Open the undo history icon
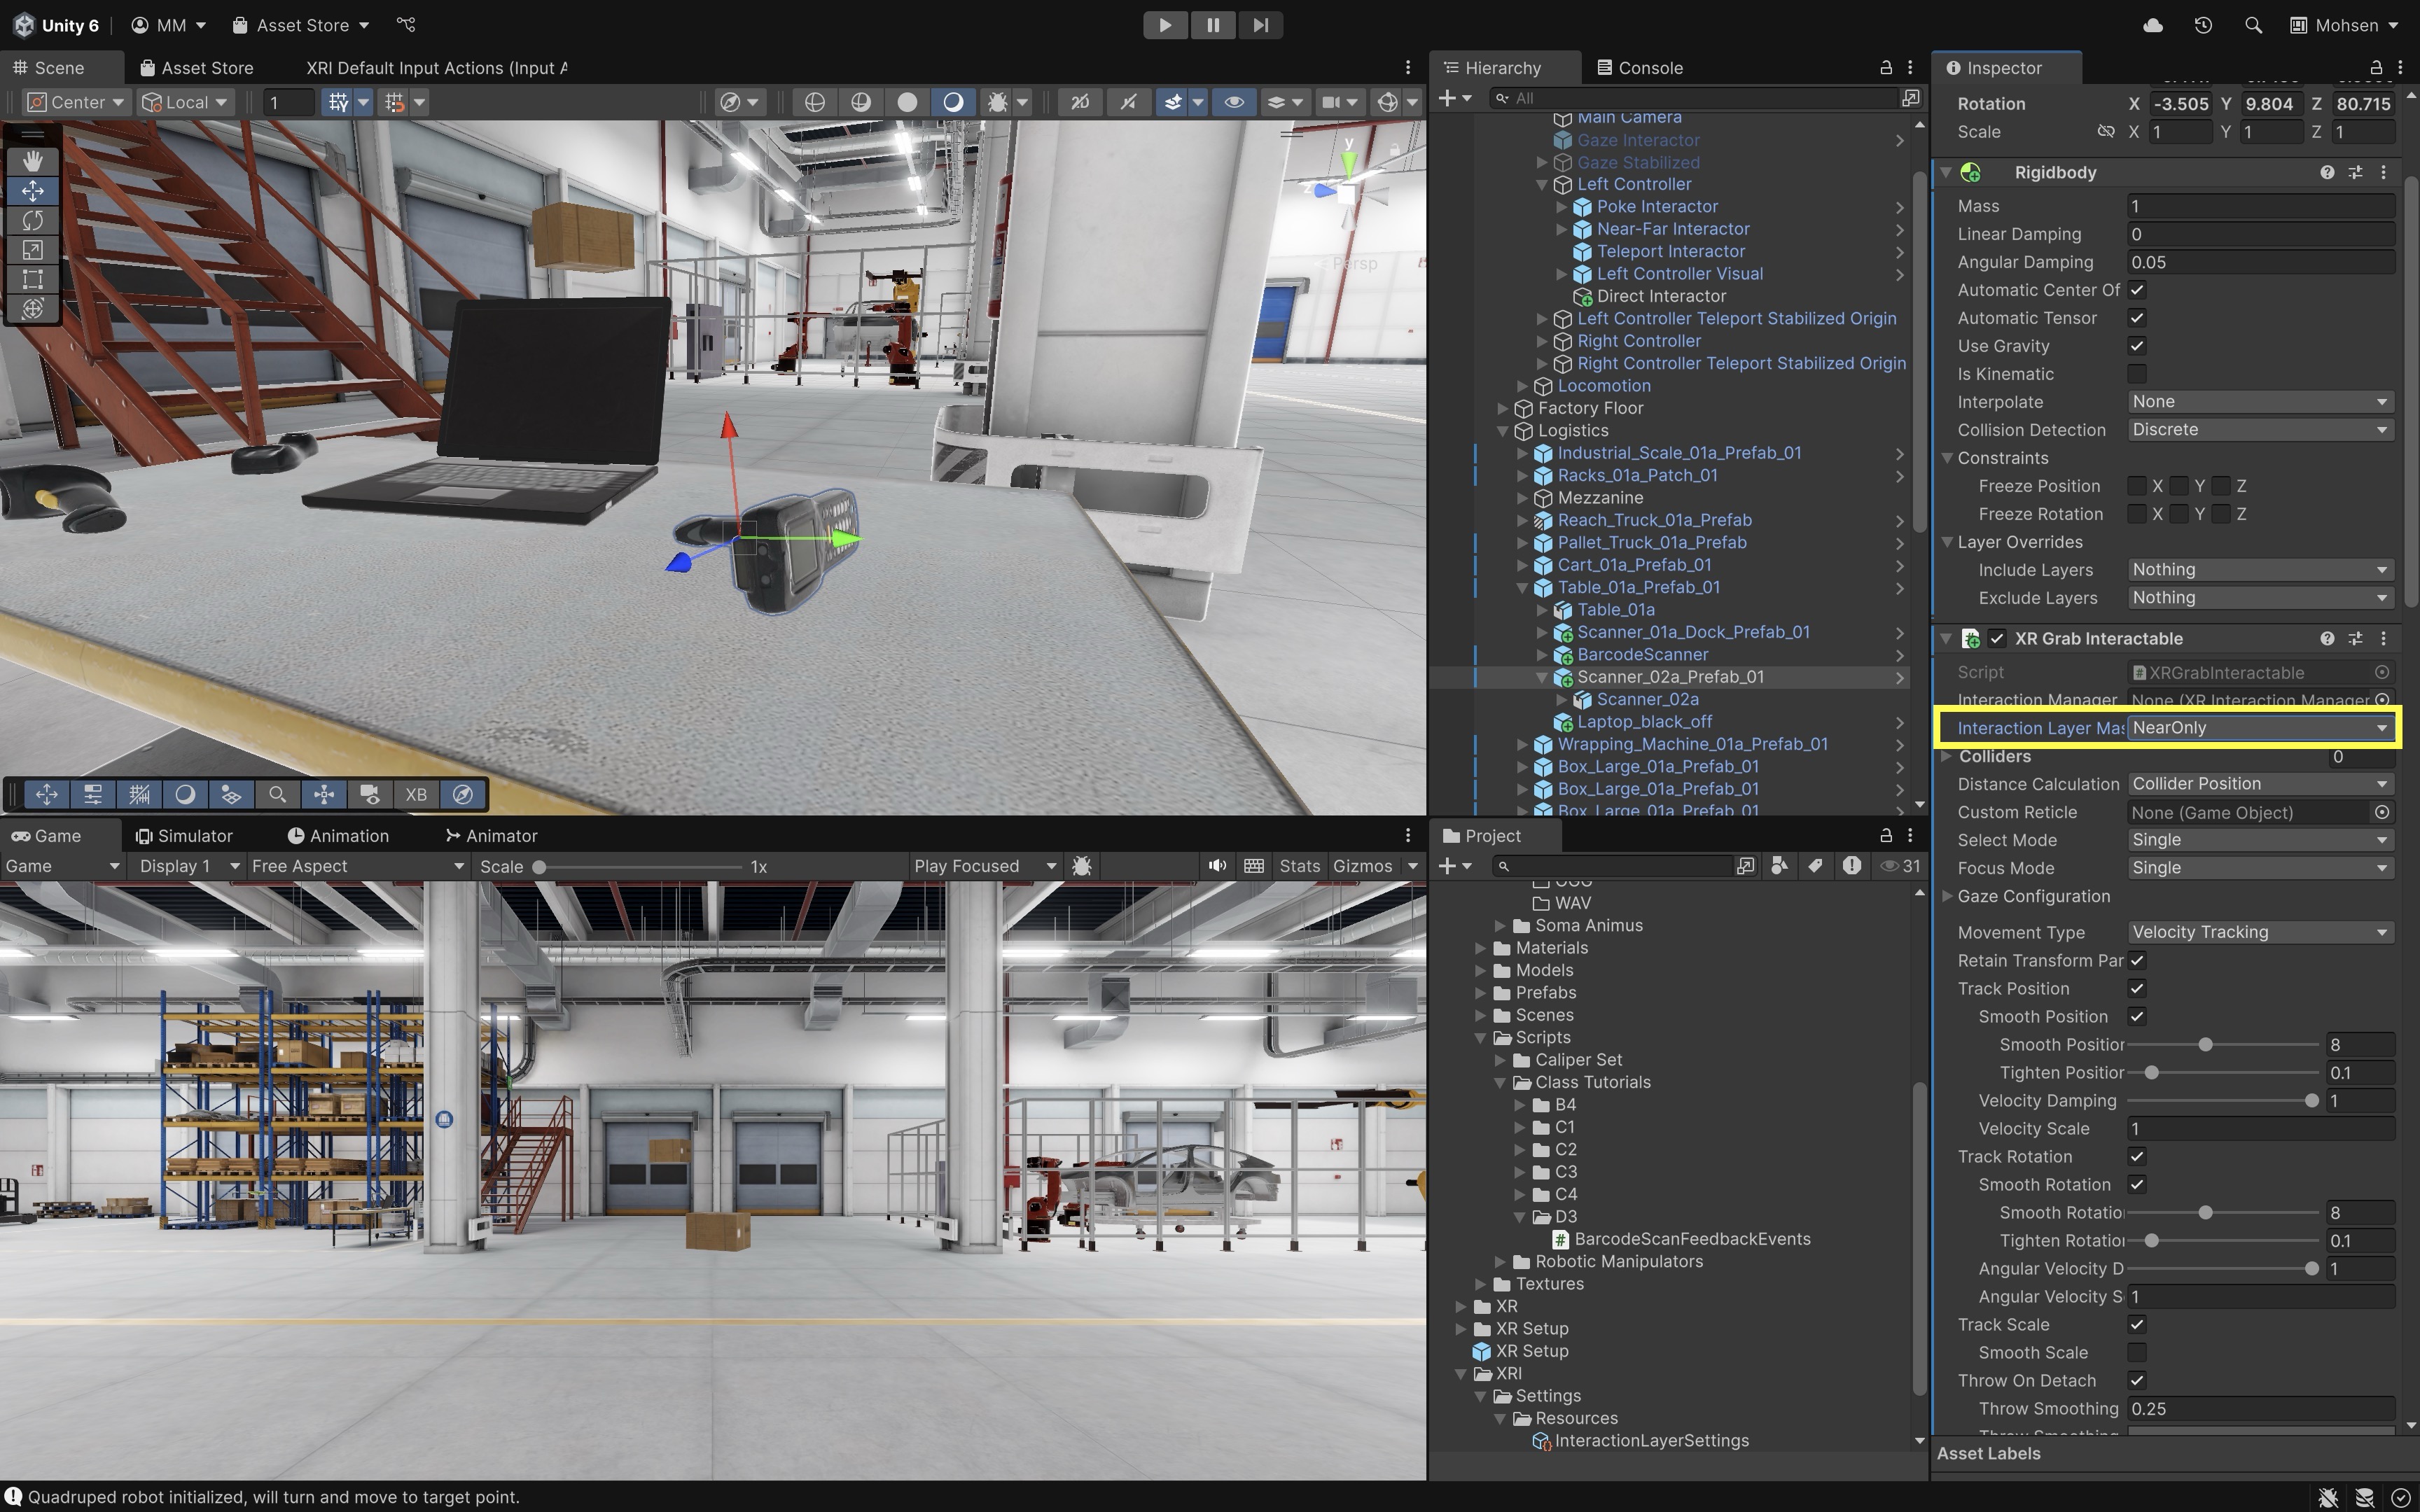The height and width of the screenshot is (1512, 2420). pyautogui.click(x=2203, y=25)
